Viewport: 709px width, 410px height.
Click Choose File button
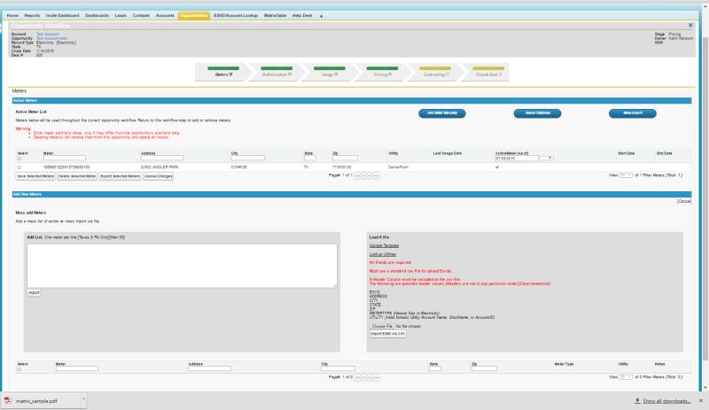[x=382, y=326]
